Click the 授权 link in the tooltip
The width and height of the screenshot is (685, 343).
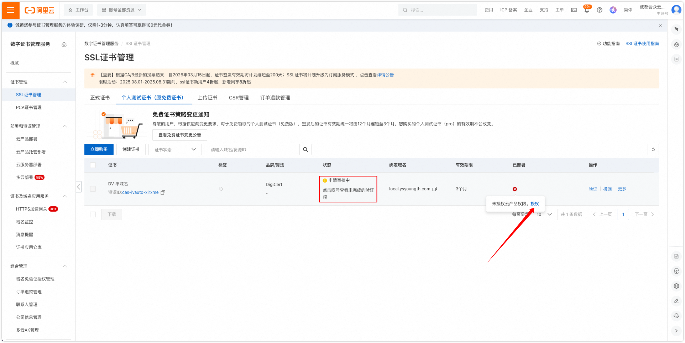(534, 204)
